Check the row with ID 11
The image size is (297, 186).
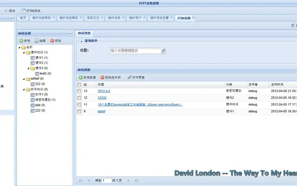click(x=79, y=105)
